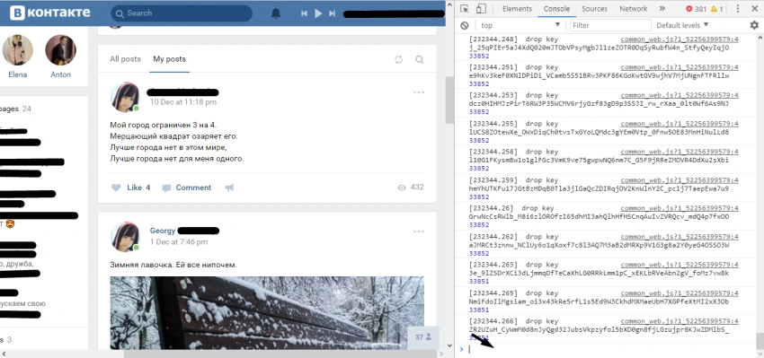Open source link of log 232344.259

[x=680, y=180]
